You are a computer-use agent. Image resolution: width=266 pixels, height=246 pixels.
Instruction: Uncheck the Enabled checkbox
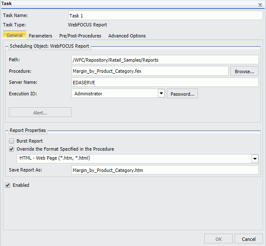[x=8, y=185]
